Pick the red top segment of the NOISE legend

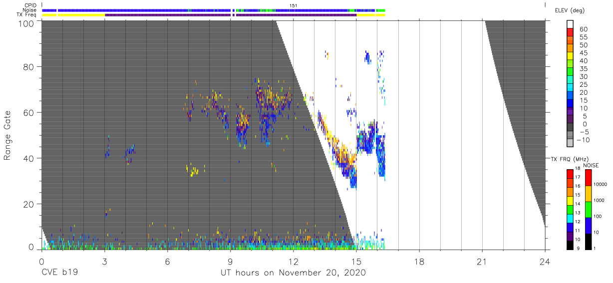[587, 178]
